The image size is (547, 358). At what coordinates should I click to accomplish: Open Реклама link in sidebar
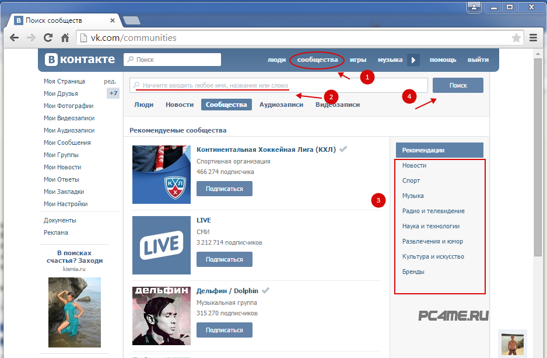[x=56, y=232]
